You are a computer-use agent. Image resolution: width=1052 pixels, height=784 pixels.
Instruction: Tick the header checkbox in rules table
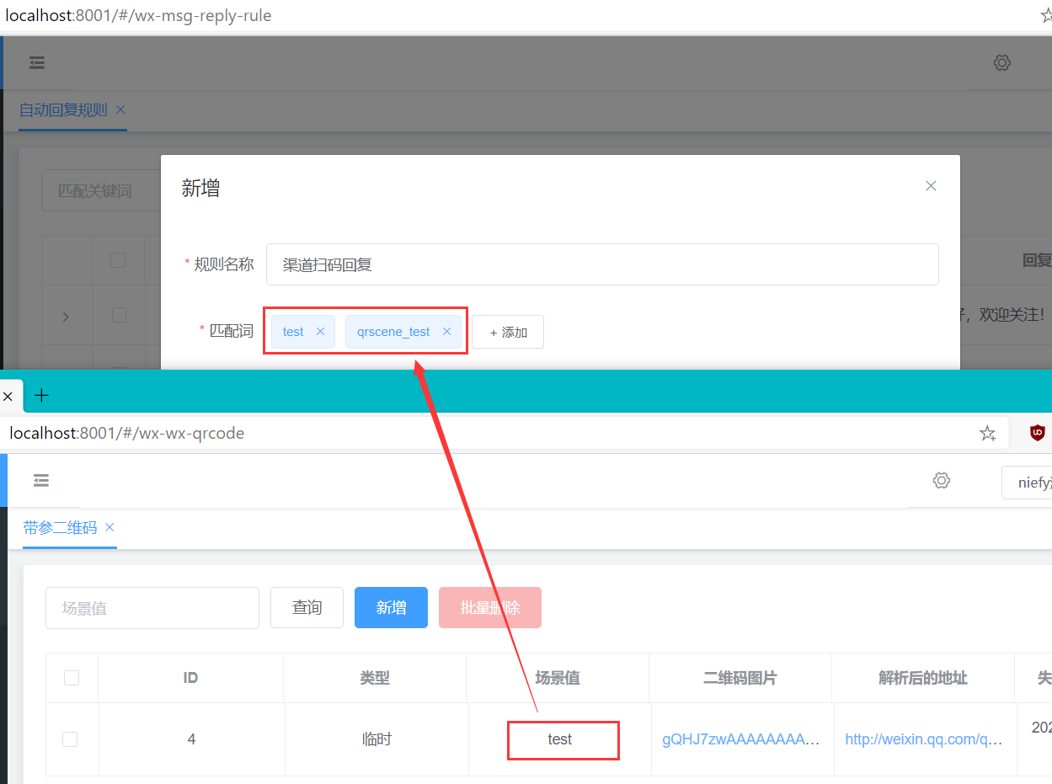pyautogui.click(x=118, y=260)
